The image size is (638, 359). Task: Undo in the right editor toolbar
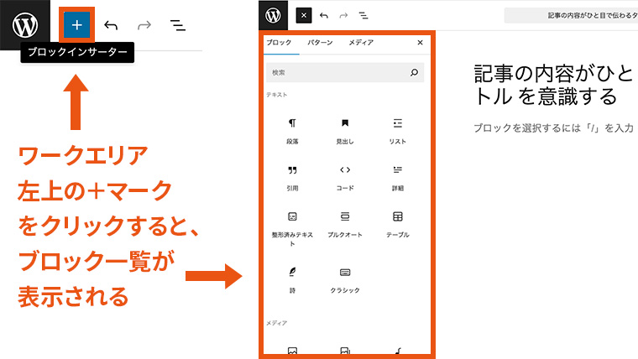pos(324,15)
